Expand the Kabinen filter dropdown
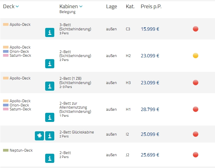 (x=71, y=7)
